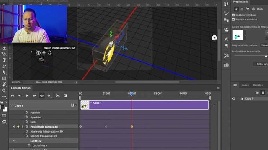Select the Línea de tiempo tab

click(x=21, y=88)
